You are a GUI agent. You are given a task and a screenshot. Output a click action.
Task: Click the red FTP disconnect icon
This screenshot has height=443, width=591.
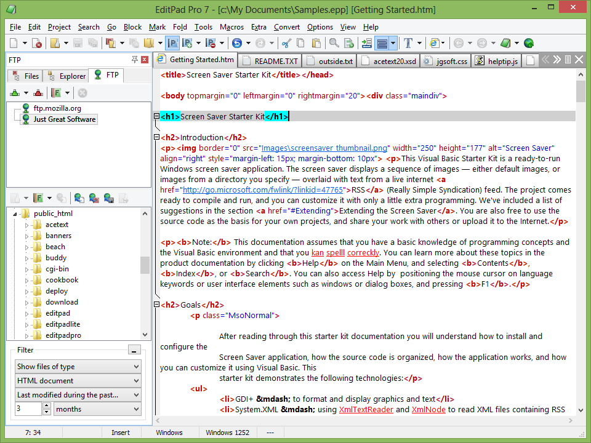coord(38,93)
